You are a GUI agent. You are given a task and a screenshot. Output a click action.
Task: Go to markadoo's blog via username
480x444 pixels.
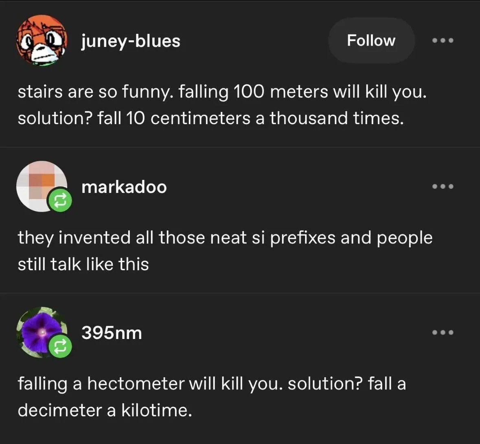(x=124, y=187)
